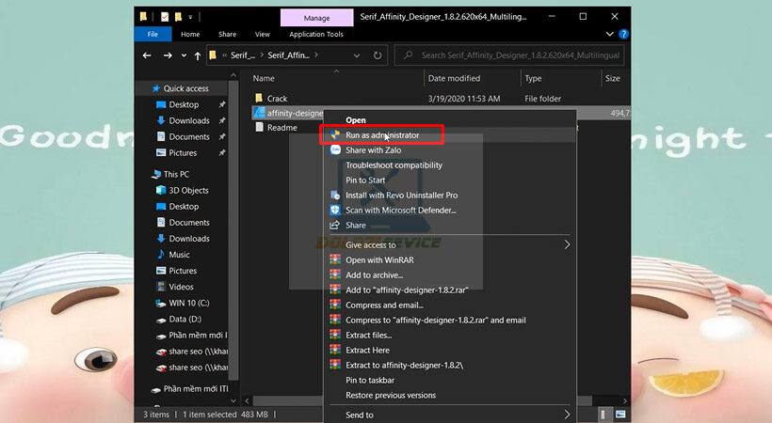This screenshot has height=423, width=772.
Task: Click the WinRAR icon beside Extract Here
Action: 335,351
